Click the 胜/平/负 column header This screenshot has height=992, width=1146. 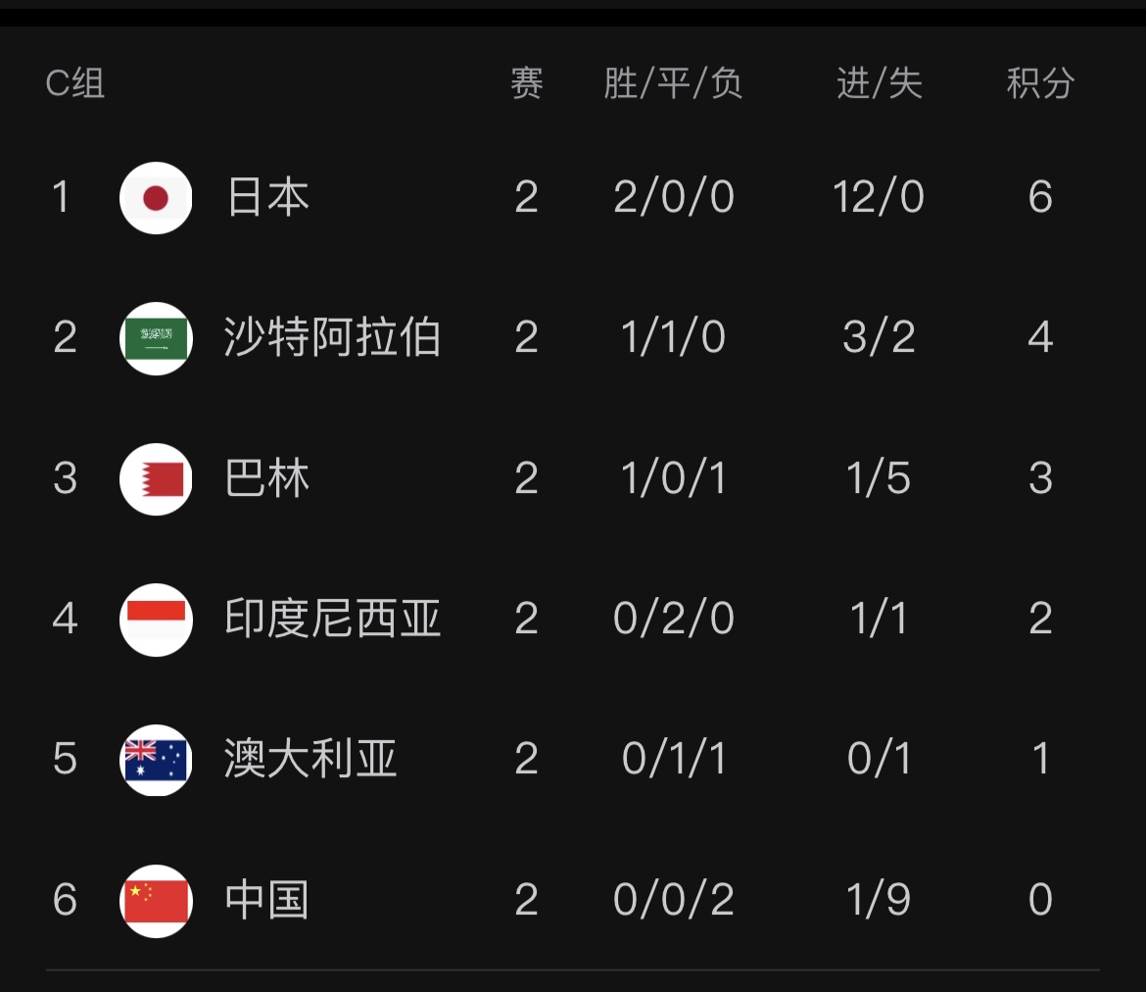pyautogui.click(x=673, y=84)
